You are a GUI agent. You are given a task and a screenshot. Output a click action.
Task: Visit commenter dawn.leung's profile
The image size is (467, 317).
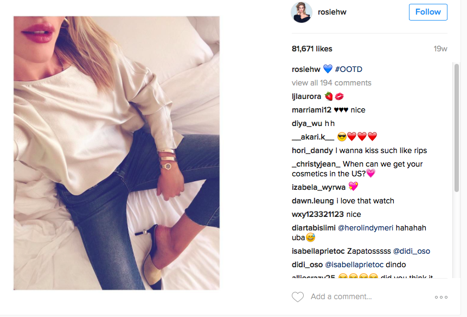(313, 201)
